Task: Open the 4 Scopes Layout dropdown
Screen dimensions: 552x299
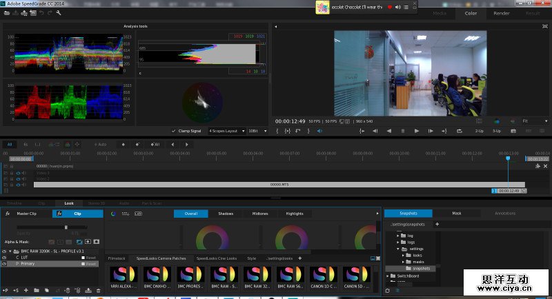Action: [x=226, y=130]
